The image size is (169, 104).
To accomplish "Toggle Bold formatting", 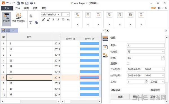I will [54, 19].
